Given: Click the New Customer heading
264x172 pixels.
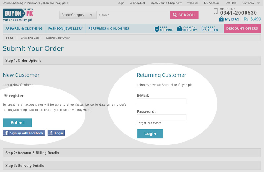Looking at the screenshot, I should point(21,75).
